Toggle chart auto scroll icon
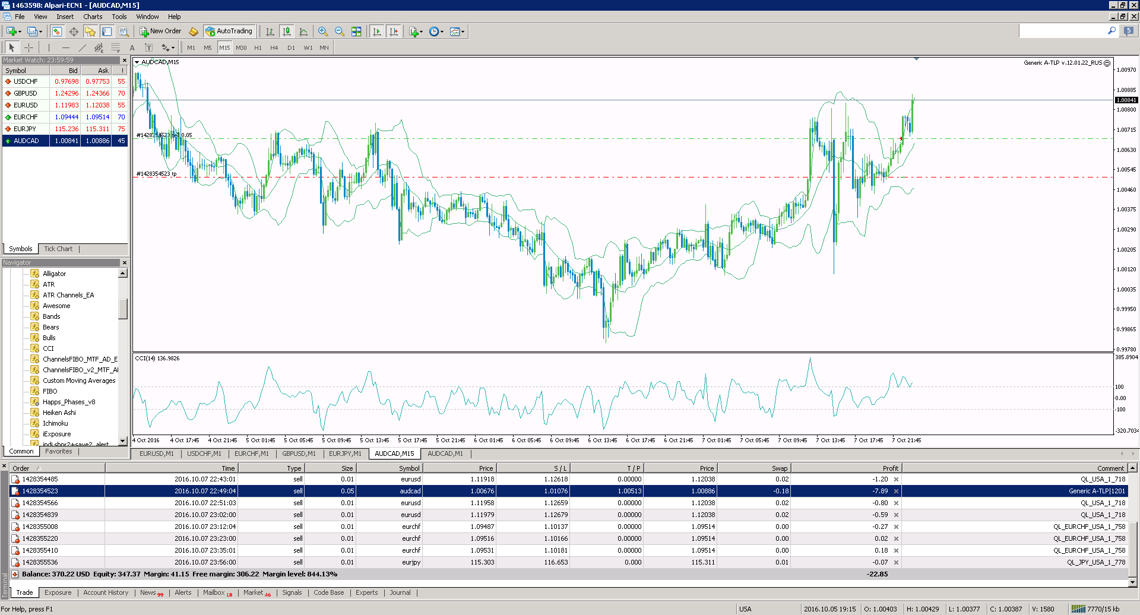 (377, 31)
